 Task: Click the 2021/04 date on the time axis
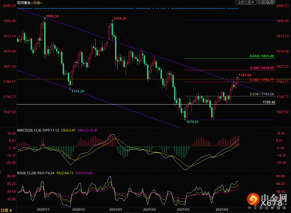click(222, 210)
